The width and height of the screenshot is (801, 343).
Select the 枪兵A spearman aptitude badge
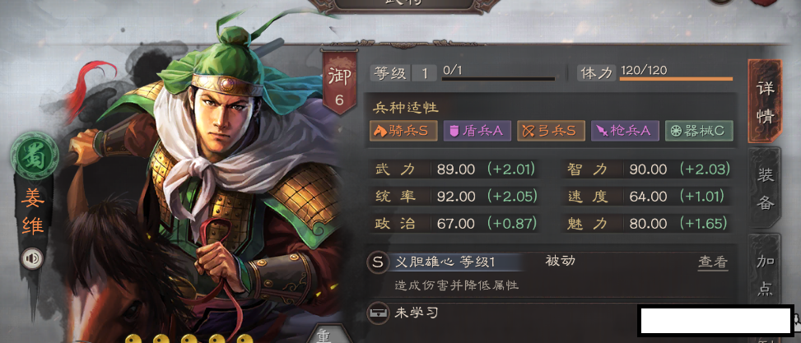click(626, 131)
